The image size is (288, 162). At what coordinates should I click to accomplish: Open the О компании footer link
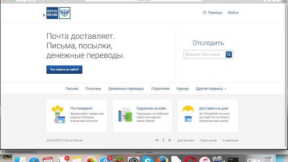coord(230,140)
